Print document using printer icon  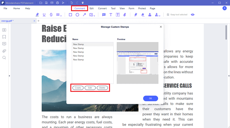(57, 3)
